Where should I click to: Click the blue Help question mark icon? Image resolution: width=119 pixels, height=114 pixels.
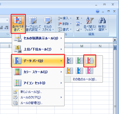click(x=98, y=11)
